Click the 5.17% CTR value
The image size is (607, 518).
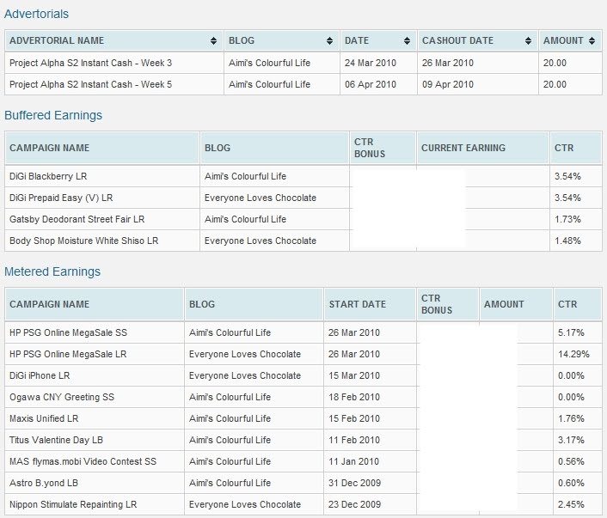(571, 332)
